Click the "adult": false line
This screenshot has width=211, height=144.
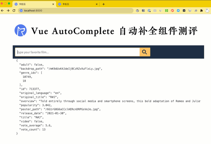31,65
